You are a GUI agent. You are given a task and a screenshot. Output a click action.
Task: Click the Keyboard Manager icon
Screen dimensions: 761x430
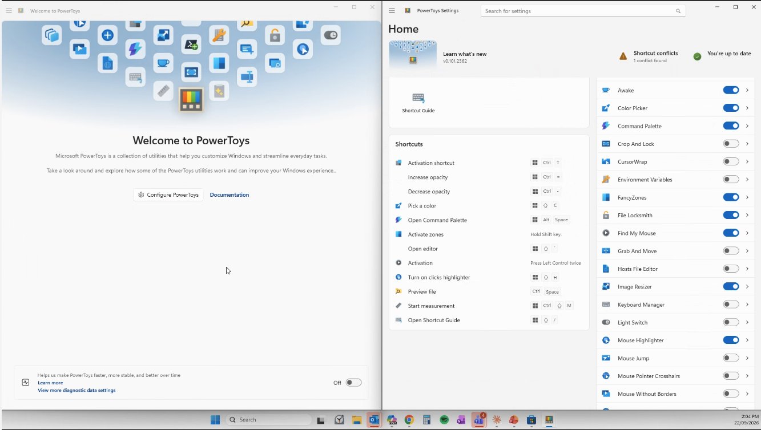606,305
